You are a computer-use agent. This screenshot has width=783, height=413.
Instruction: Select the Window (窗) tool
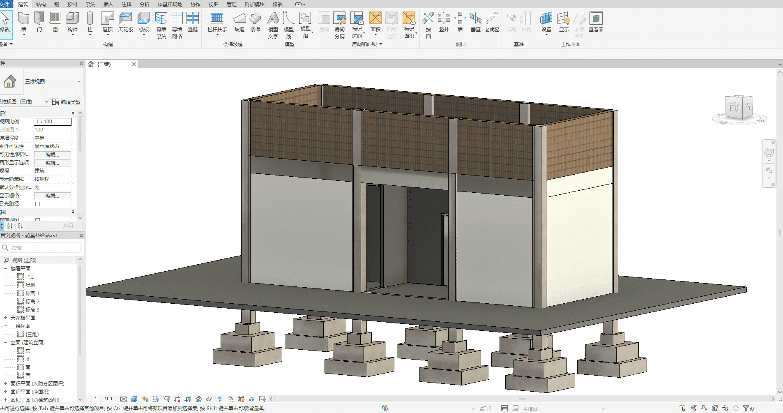tap(55, 23)
